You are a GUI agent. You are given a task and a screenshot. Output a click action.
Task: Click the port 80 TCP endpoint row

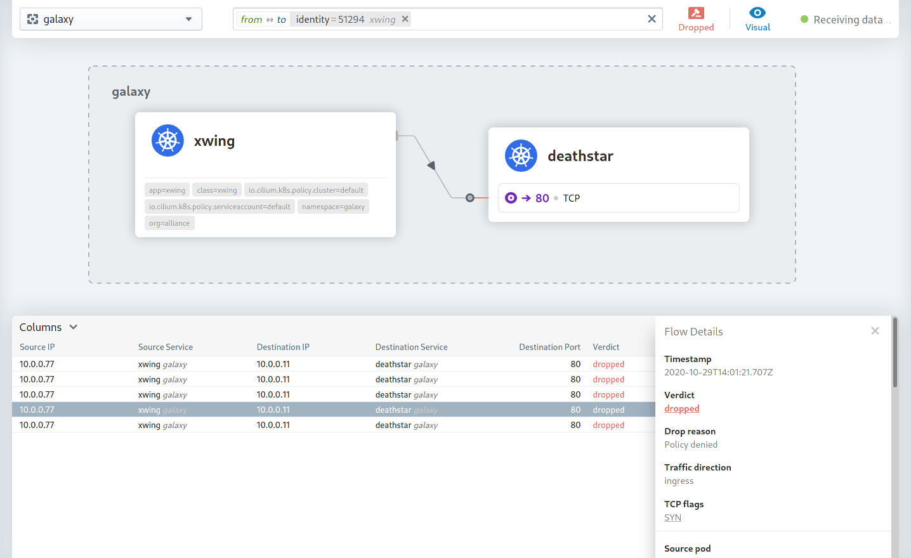tap(619, 198)
